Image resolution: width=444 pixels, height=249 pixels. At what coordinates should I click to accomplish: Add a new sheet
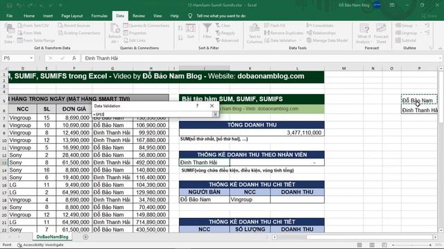point(85,237)
